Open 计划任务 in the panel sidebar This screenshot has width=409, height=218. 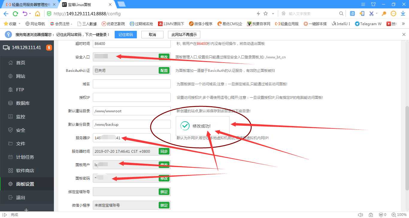(27, 157)
